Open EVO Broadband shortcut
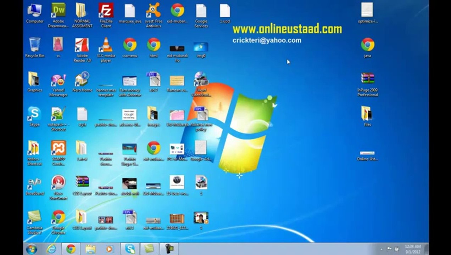 pos(35,185)
